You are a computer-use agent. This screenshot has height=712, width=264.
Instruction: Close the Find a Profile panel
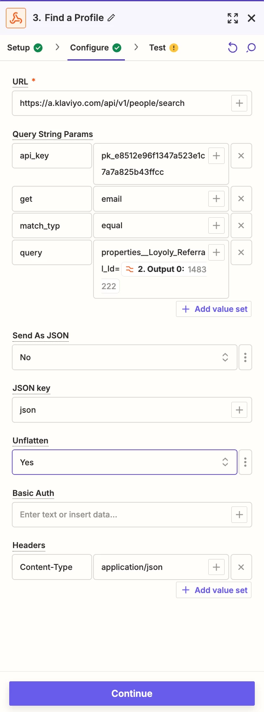pyautogui.click(x=251, y=18)
